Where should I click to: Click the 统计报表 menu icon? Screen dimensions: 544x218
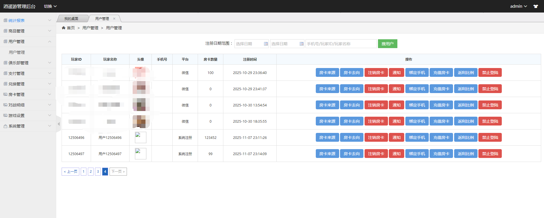pyautogui.click(x=5, y=20)
